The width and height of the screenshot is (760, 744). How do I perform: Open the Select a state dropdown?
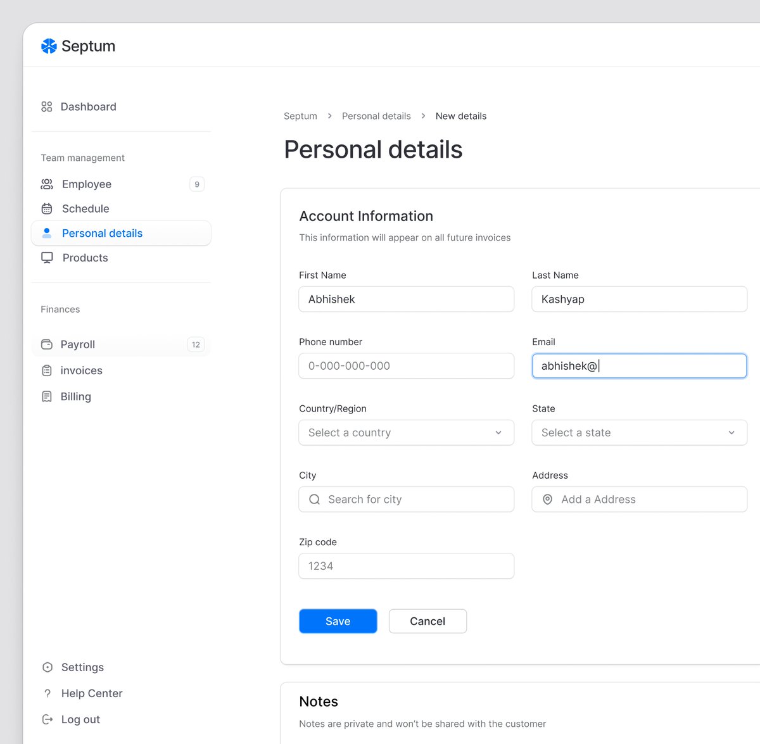click(731, 432)
